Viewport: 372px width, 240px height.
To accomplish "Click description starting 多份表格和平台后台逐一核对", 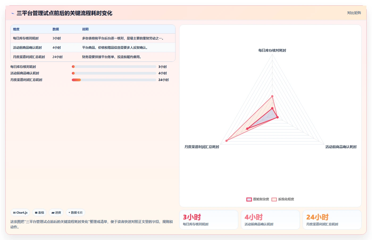I will 124,38.
